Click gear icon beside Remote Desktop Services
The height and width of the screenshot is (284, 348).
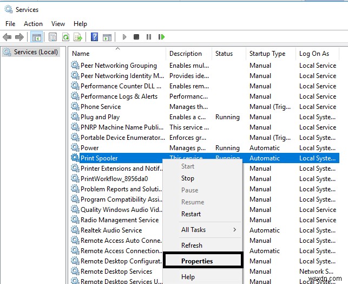[75, 272]
